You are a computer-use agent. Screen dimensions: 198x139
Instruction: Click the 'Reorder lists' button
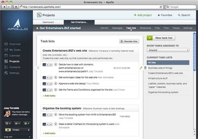tap(129, 41)
